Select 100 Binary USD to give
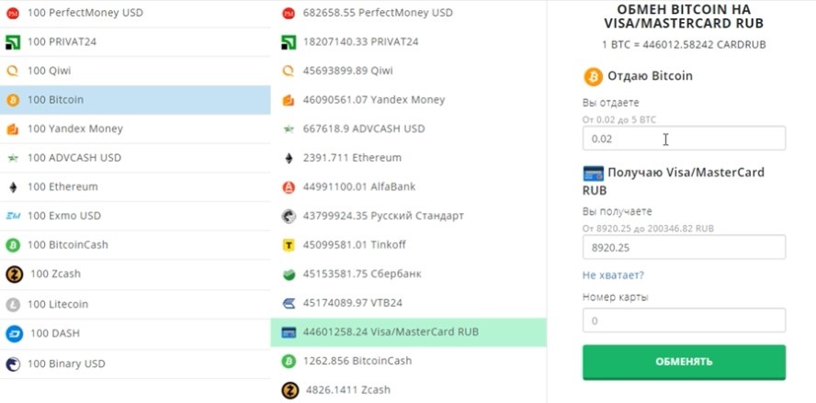The height and width of the screenshot is (403, 816). click(135, 364)
